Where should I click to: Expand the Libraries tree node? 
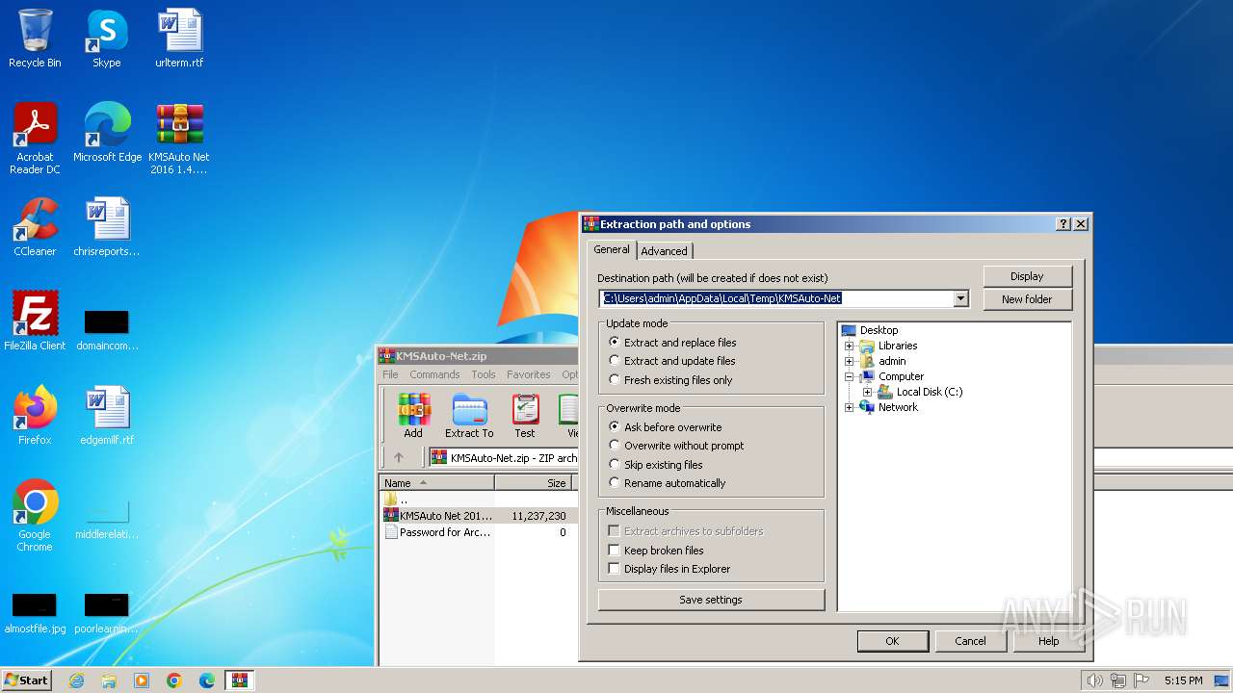850,346
